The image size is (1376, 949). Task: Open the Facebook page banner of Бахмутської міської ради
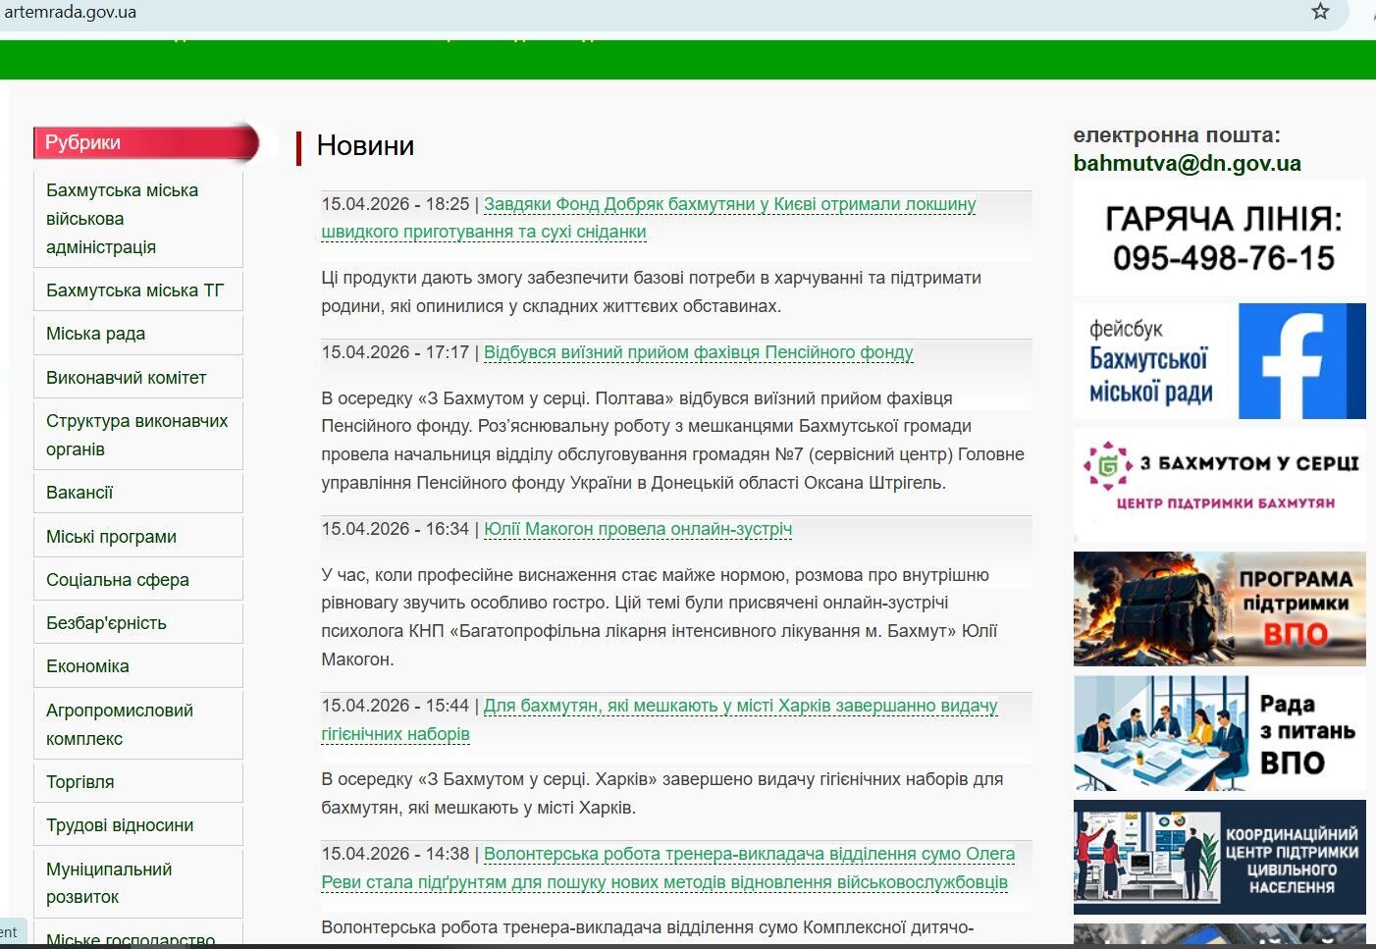[x=1219, y=361]
